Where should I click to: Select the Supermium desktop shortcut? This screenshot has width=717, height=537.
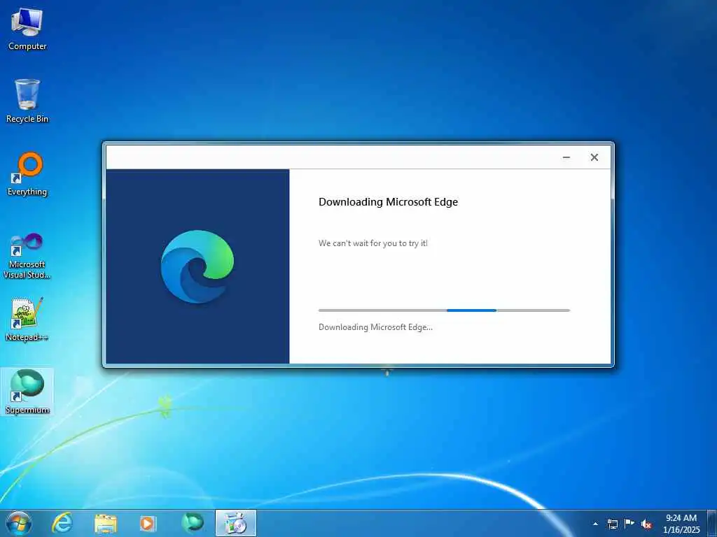point(27,392)
